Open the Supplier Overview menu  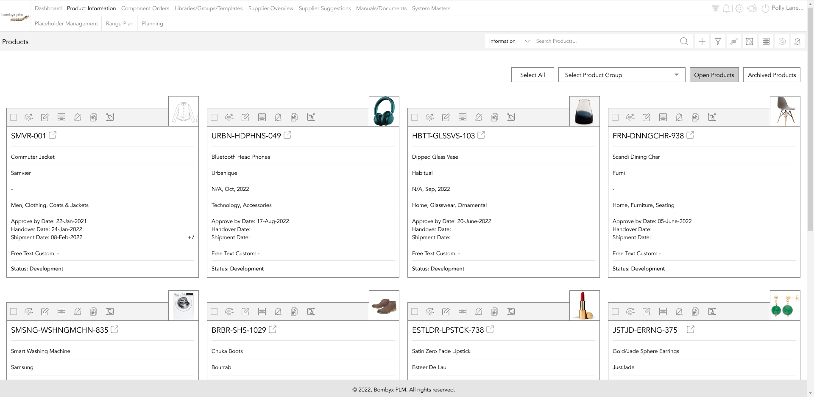271,8
